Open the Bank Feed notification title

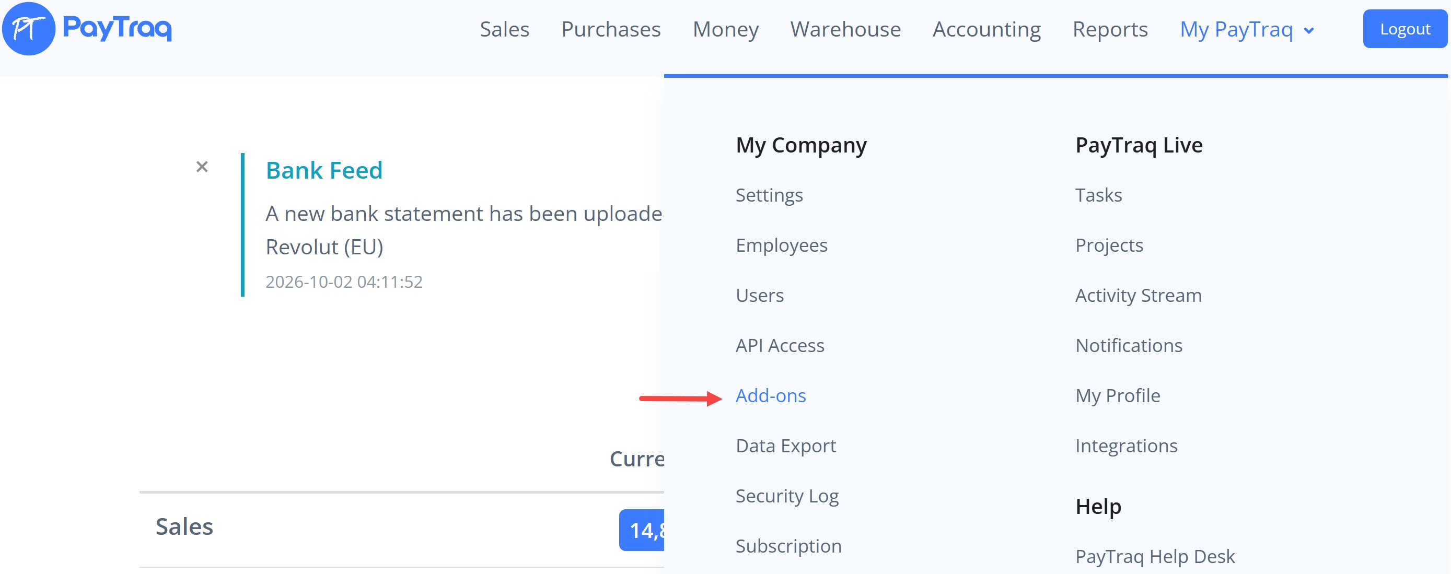[x=324, y=170]
